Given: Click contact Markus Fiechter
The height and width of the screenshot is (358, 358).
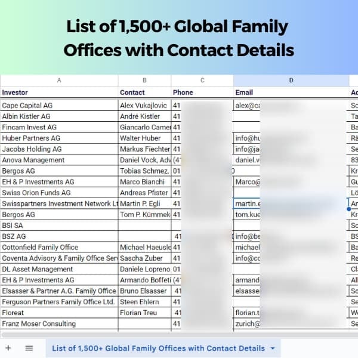Looking at the screenshot, I should 144,149.
